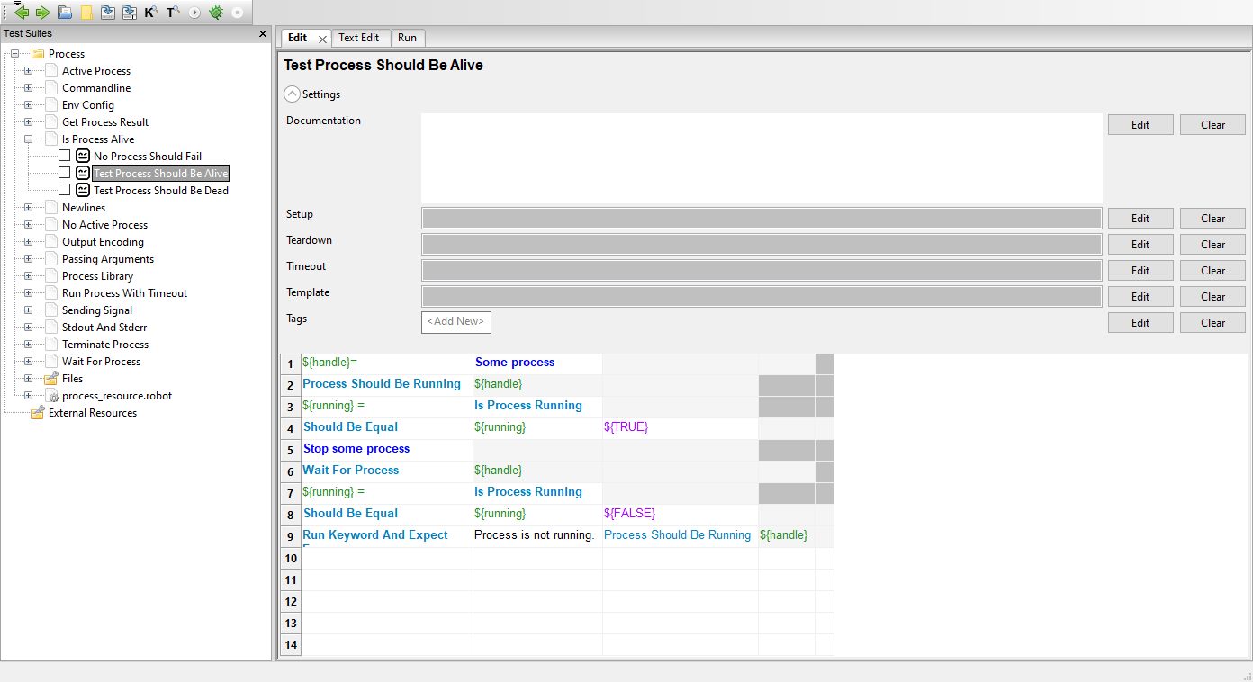Click the Files folder icon in tree
1253x682 pixels.
click(x=51, y=379)
